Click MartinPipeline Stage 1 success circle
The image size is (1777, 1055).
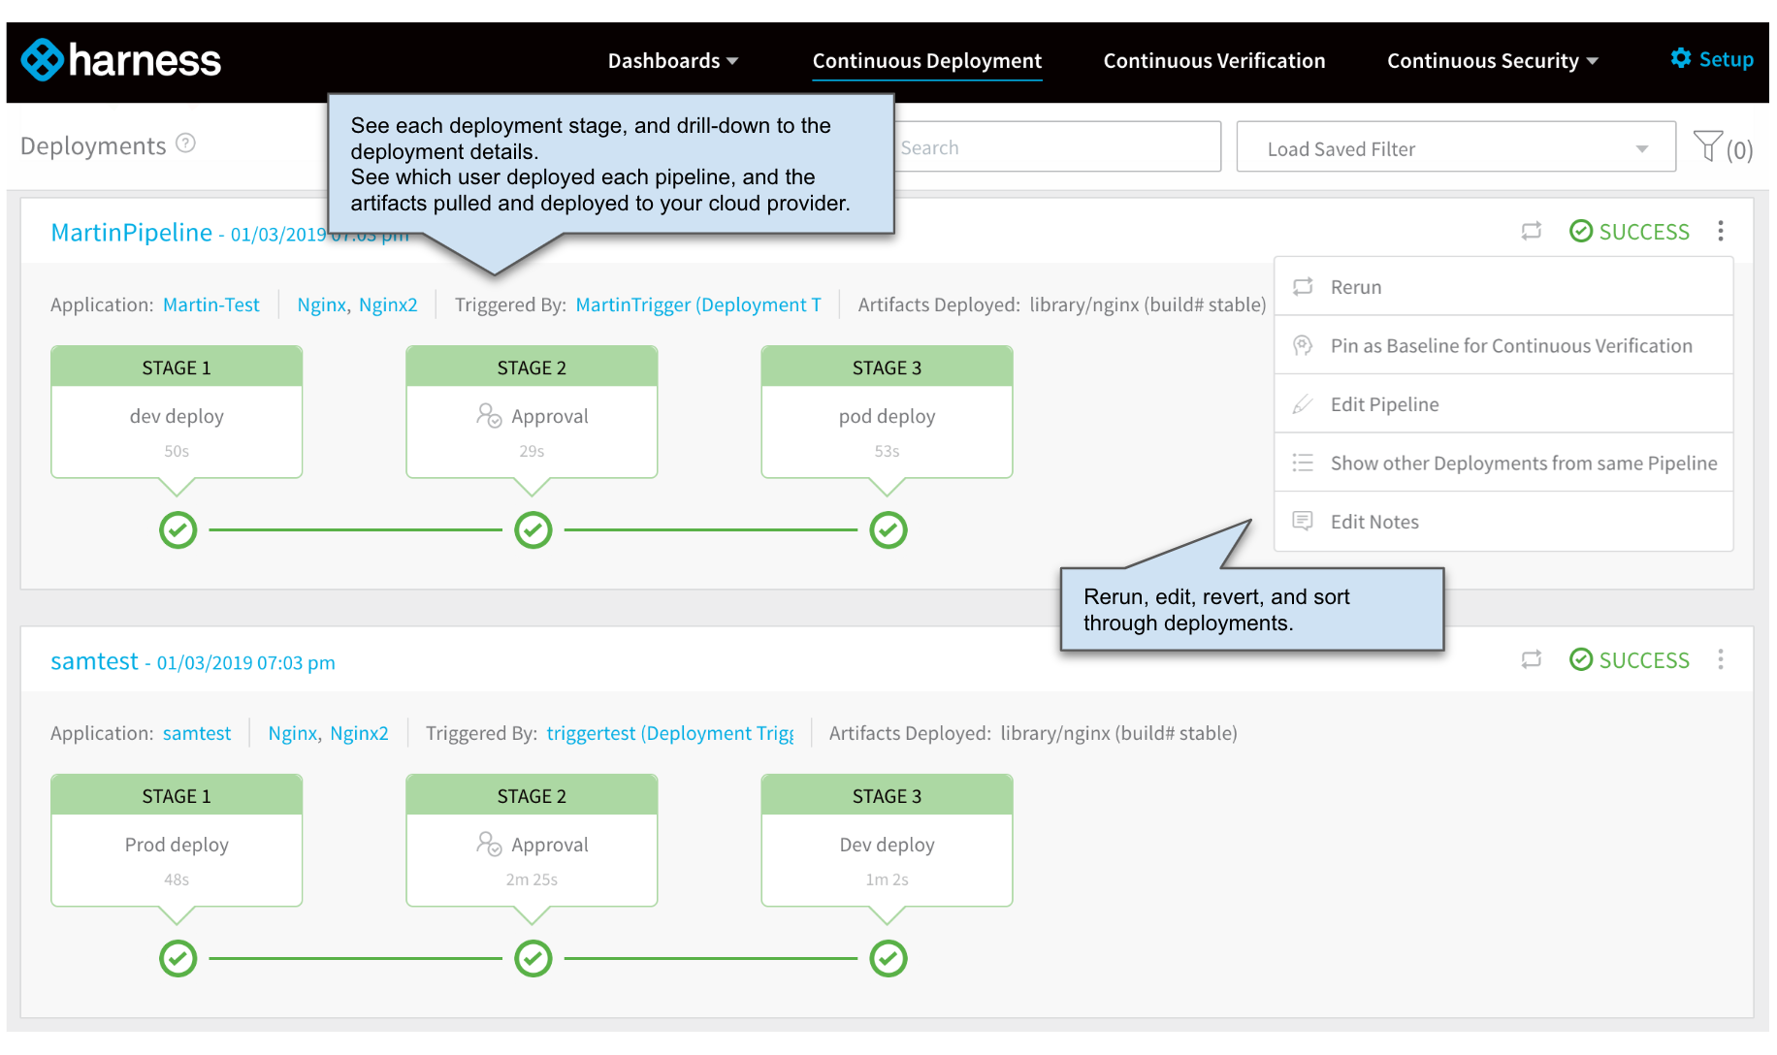(178, 530)
